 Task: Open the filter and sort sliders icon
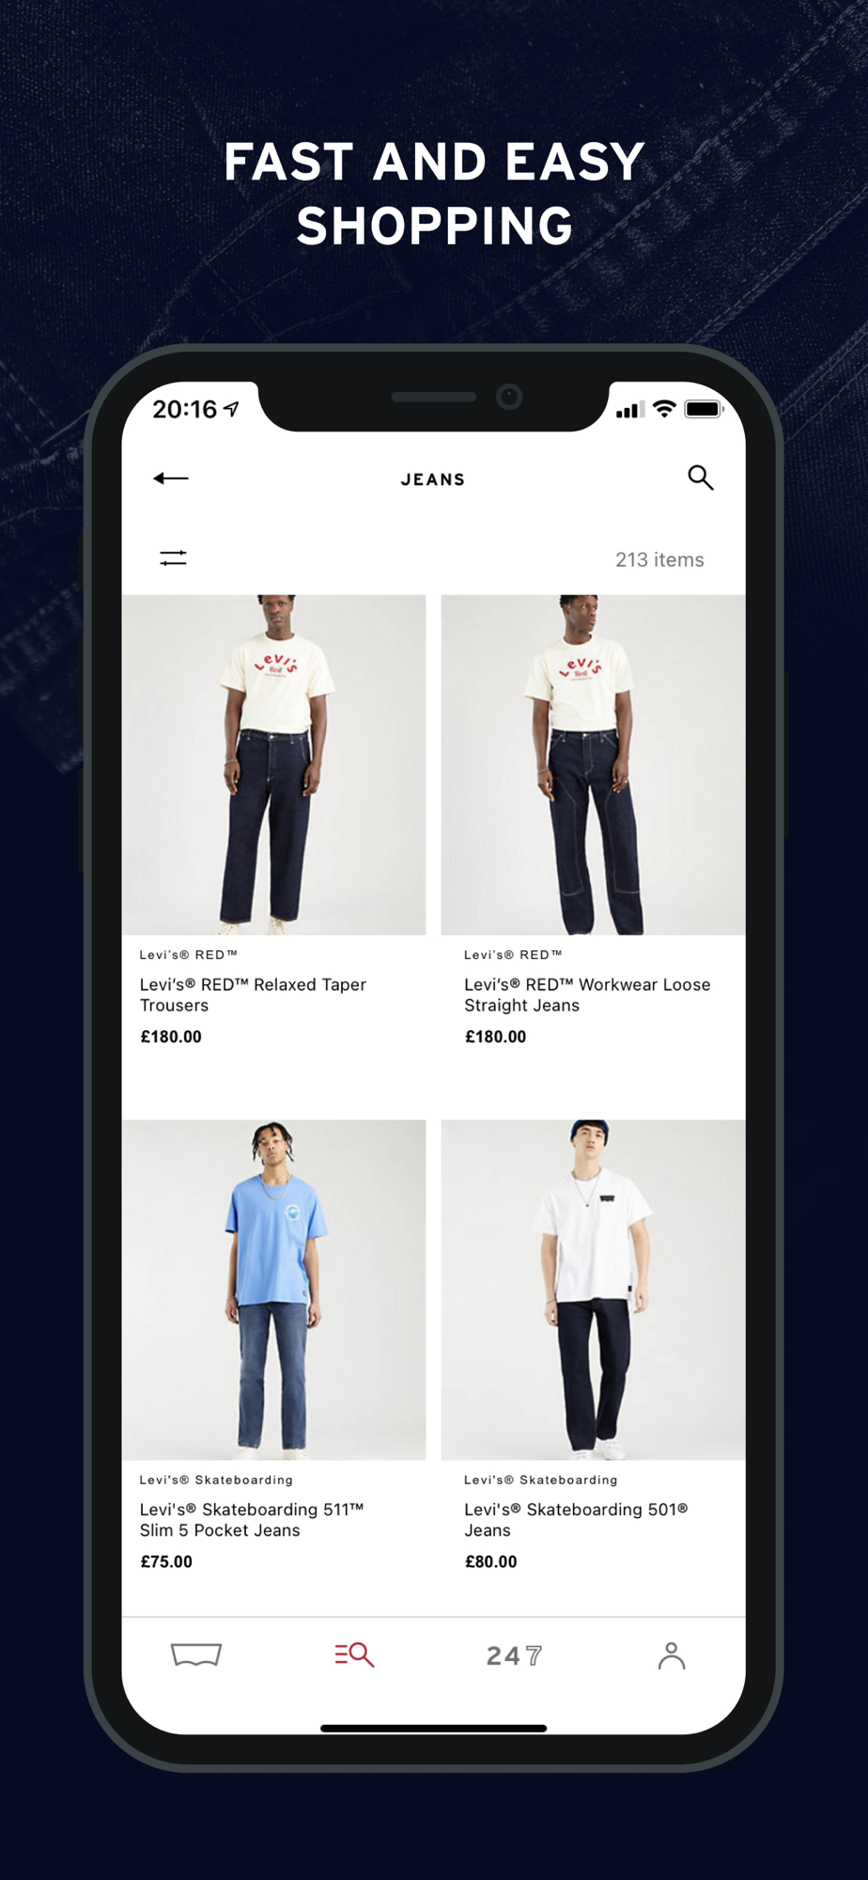tap(173, 558)
